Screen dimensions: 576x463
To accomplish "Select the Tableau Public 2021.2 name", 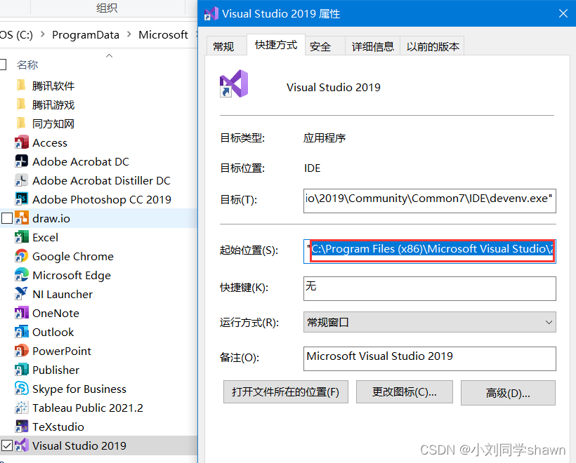I will (87, 408).
